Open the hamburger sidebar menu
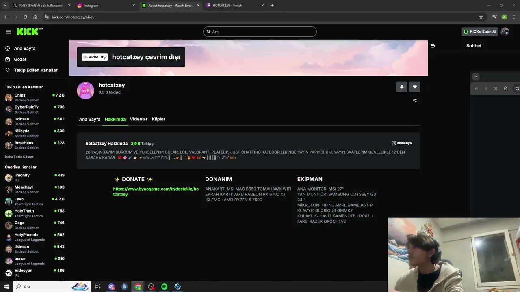This screenshot has width=520, height=292. point(9,32)
